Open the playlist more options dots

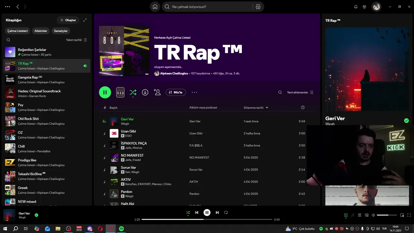point(194,92)
